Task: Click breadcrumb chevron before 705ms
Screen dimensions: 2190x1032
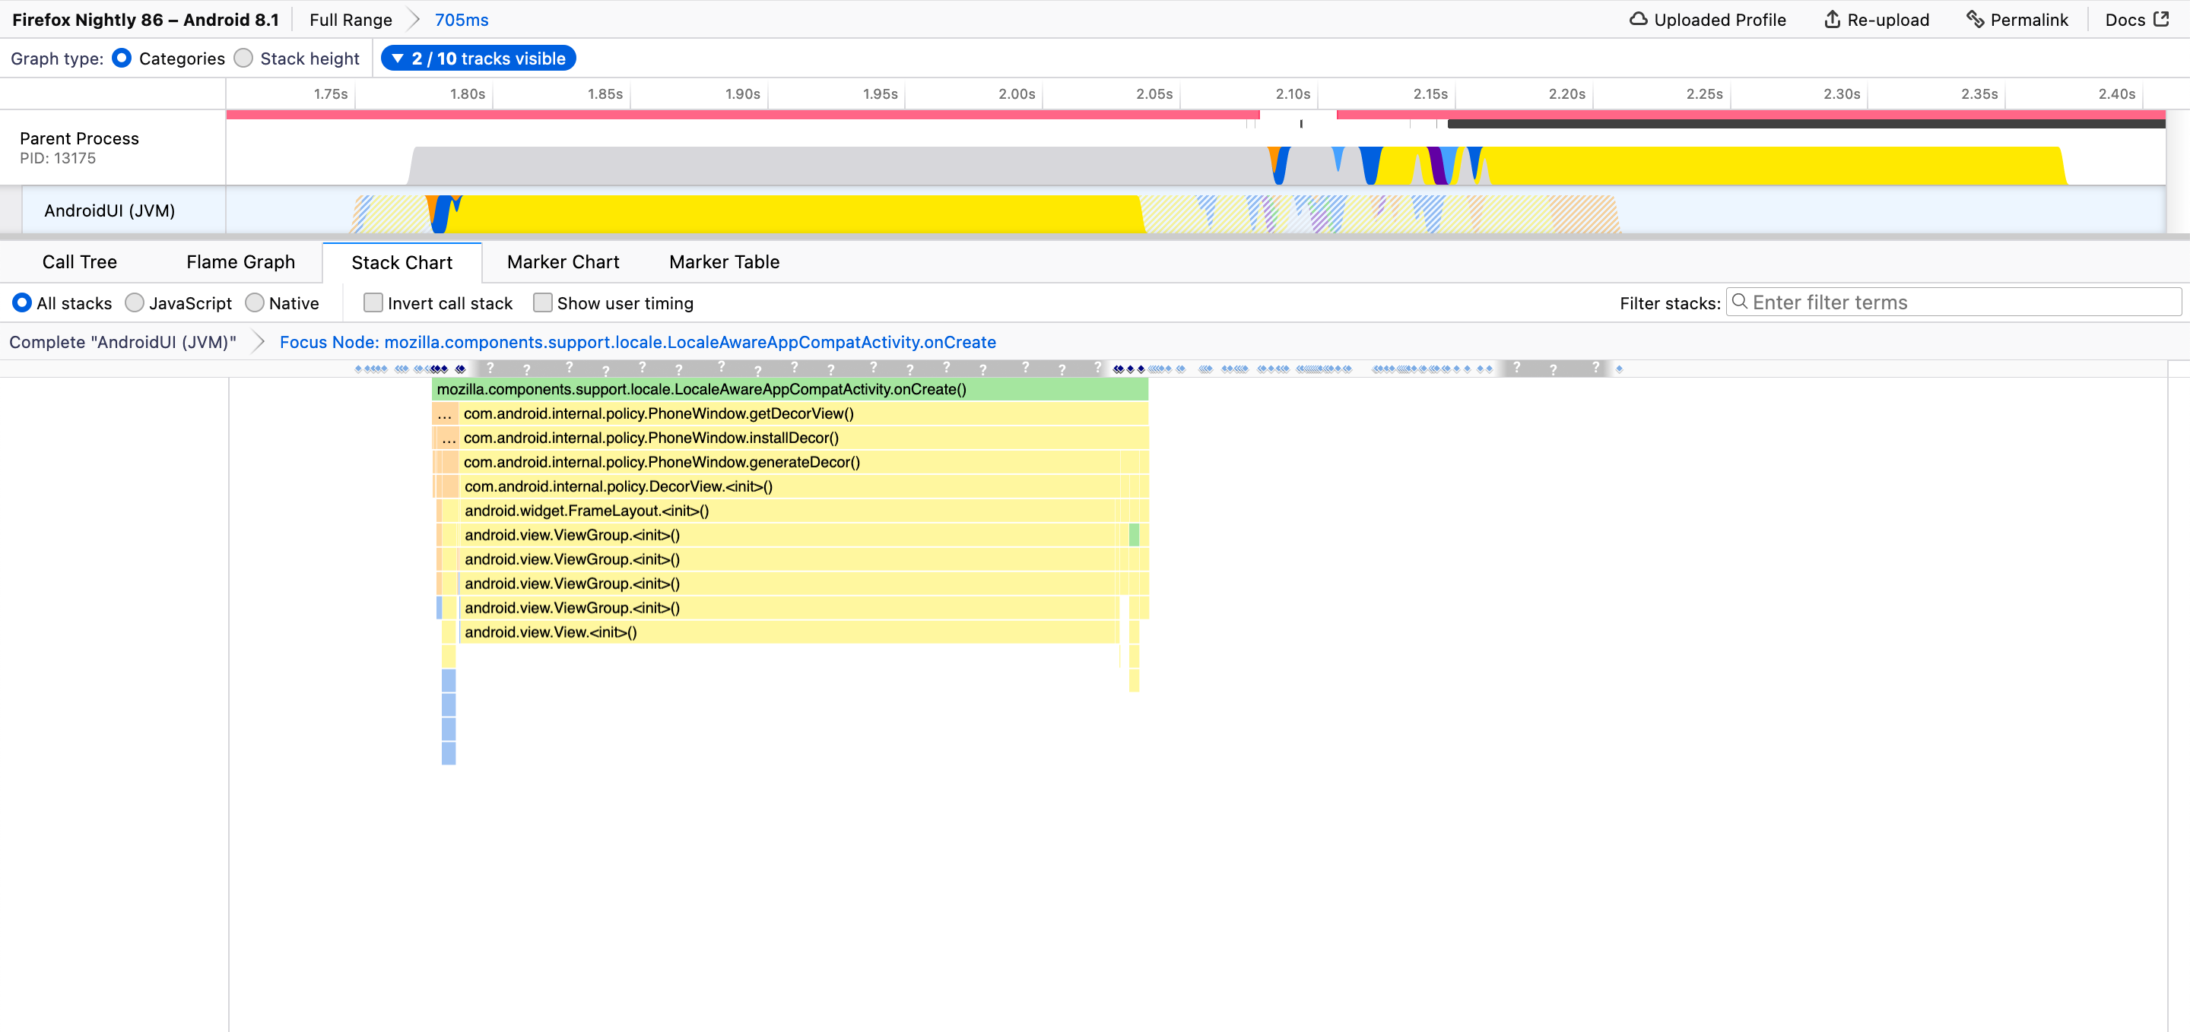Action: coord(413,19)
